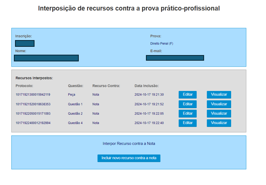Select protocol 10171922050015171093

pyautogui.click(x=33, y=113)
